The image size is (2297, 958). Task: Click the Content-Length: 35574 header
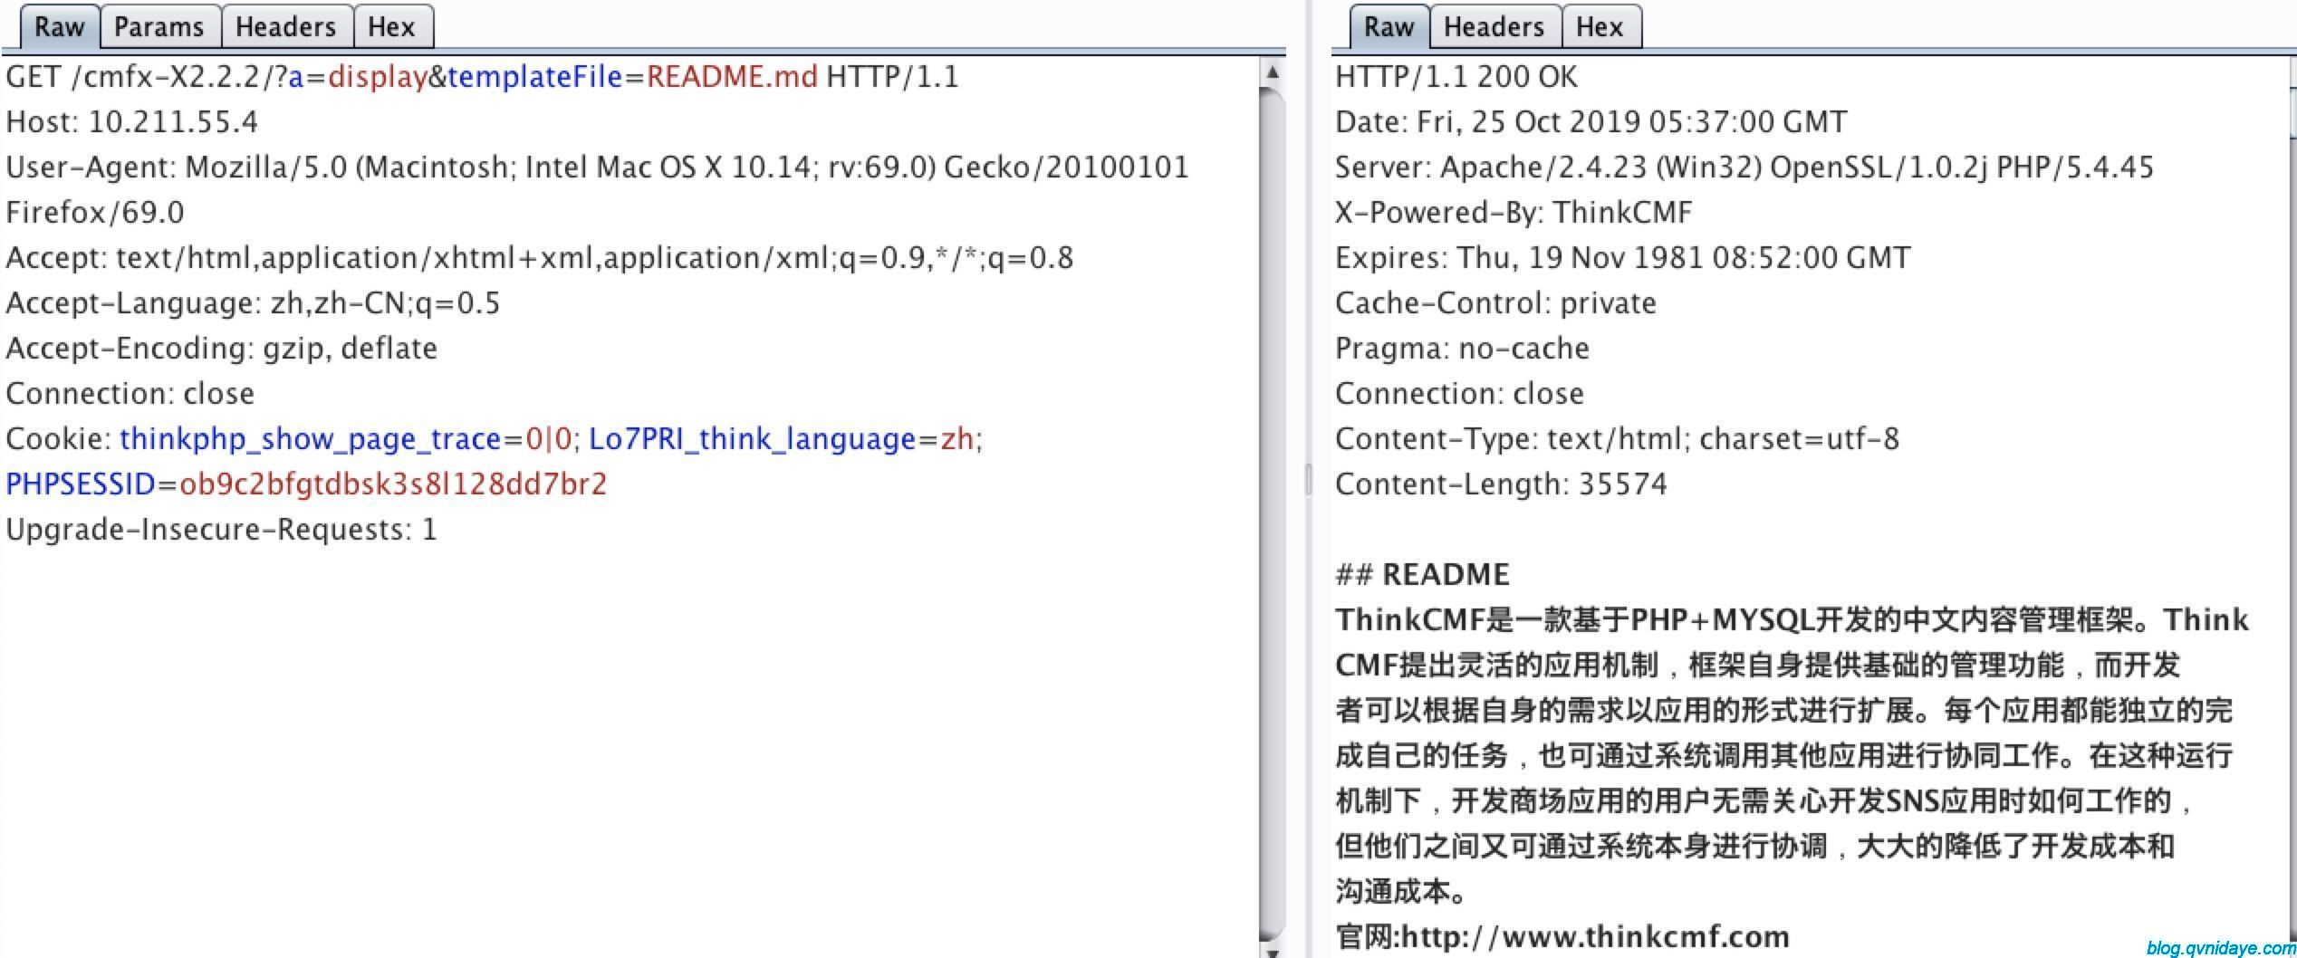click(x=1501, y=484)
